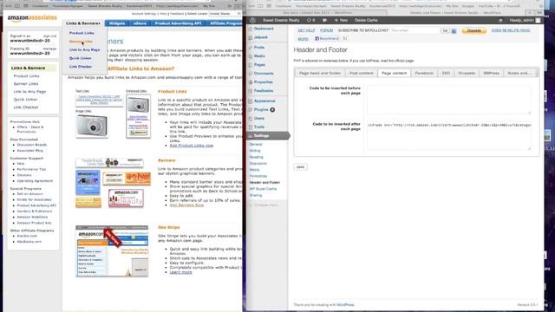Click the Plugins icon in WordPress sidebar
This screenshot has width=555, height=312.
point(251,110)
